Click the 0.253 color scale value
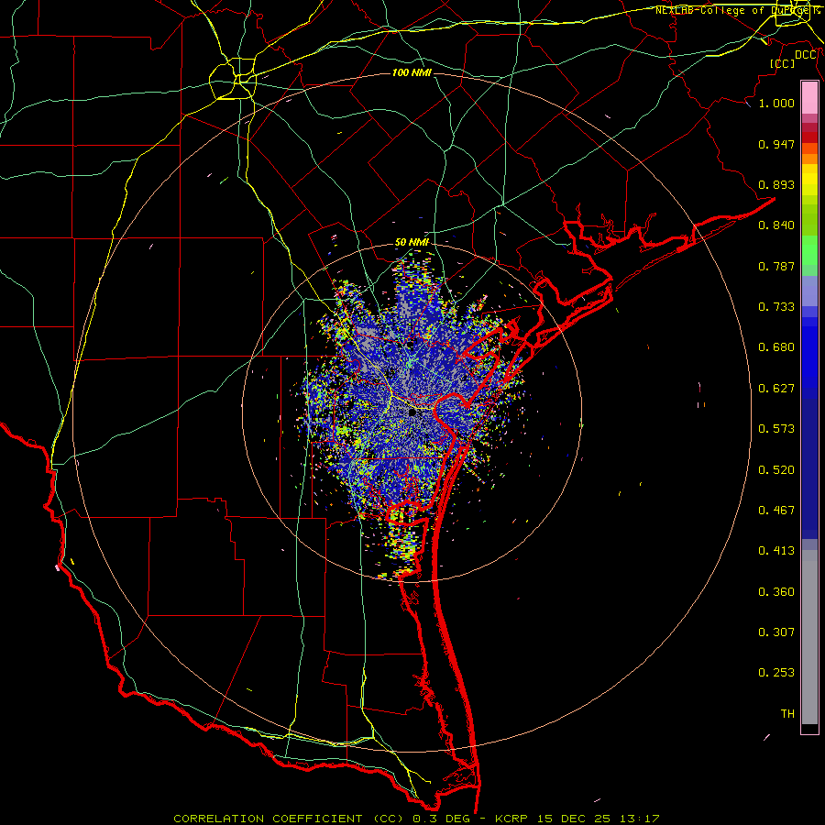This screenshot has height=825, width=825. click(x=776, y=673)
